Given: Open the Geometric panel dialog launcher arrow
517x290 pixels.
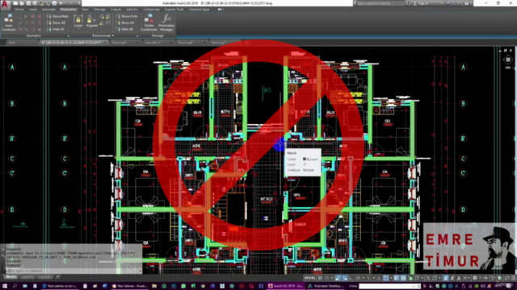Looking at the screenshot, I should (x=69, y=35).
